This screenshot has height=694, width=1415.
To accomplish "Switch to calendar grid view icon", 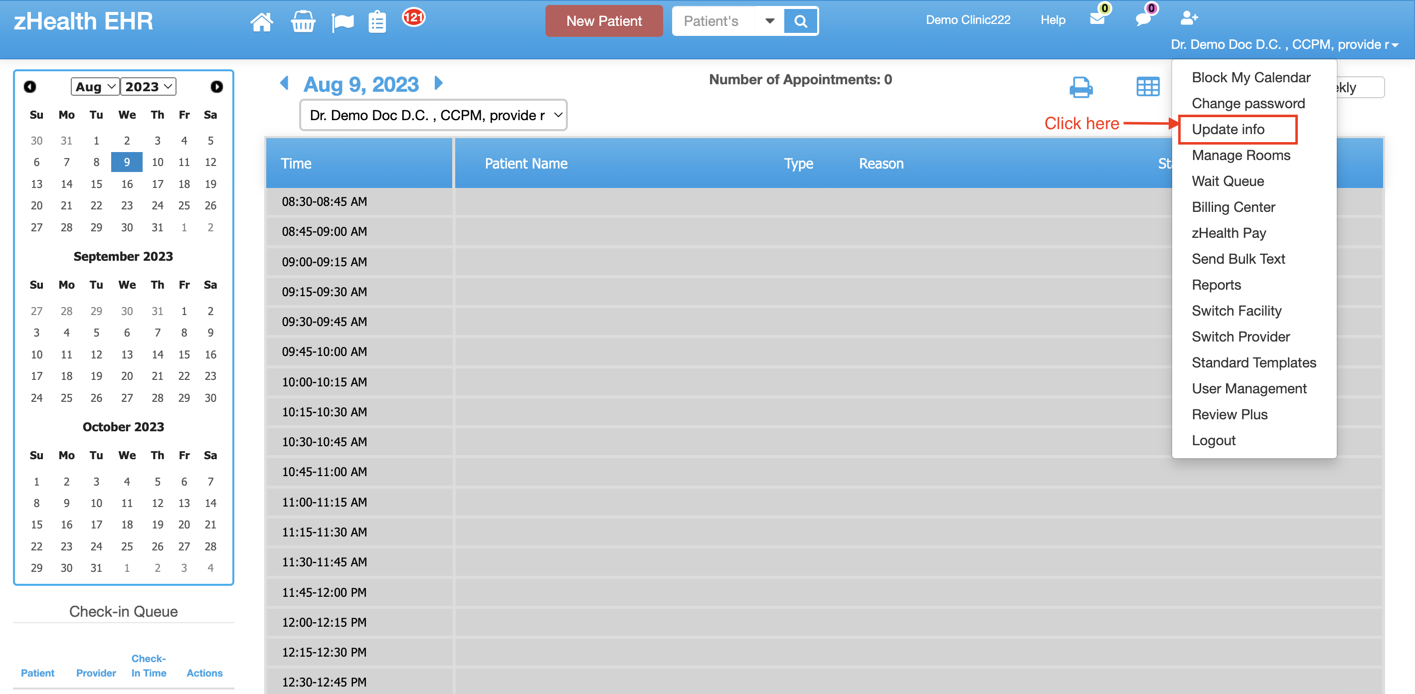I will (1147, 87).
